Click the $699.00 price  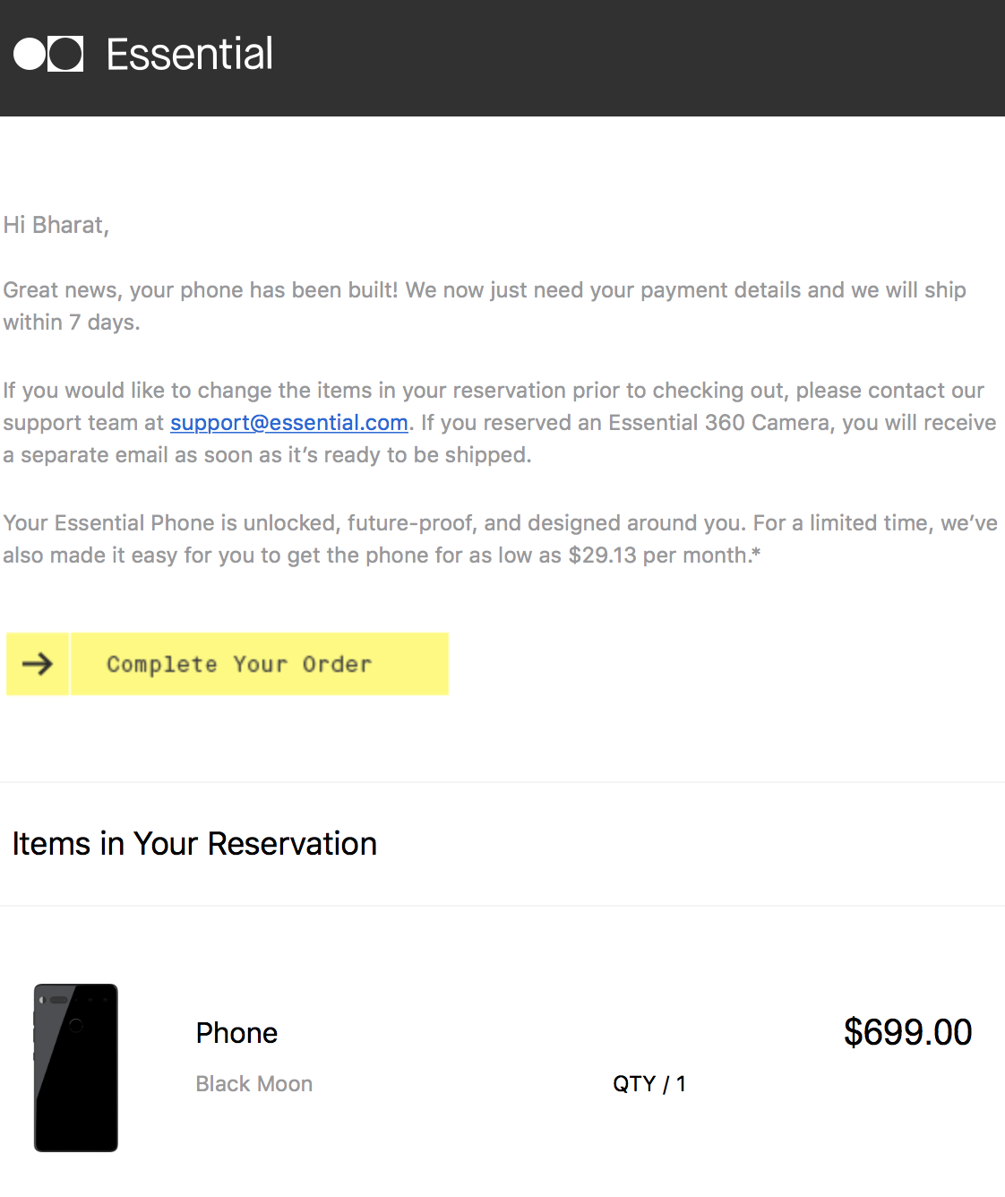click(x=906, y=1032)
